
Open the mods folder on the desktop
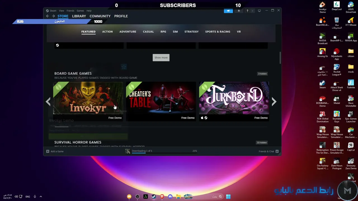tap(351, 68)
